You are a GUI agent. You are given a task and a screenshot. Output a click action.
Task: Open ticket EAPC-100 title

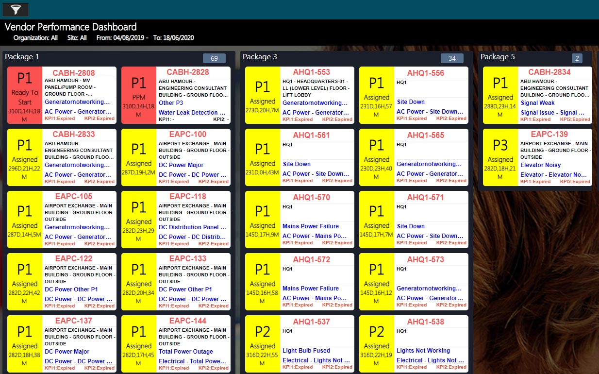(x=187, y=135)
